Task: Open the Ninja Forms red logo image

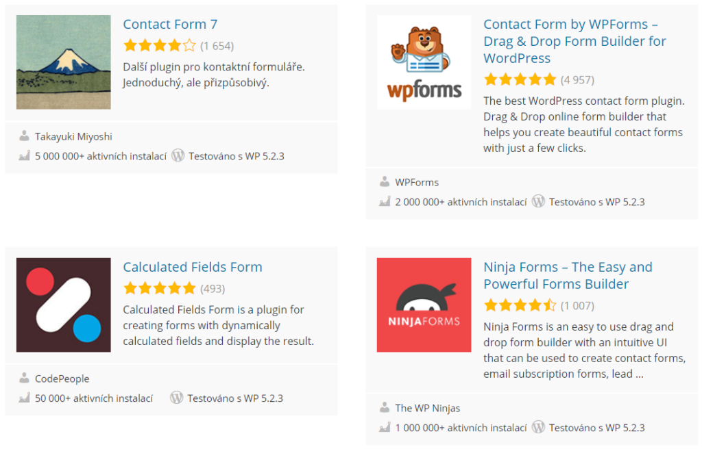Action: 424,305
